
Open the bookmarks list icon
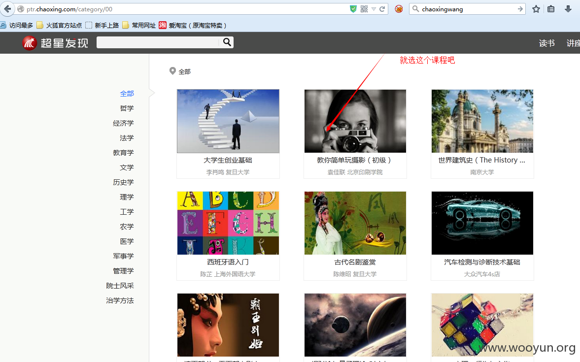[x=551, y=9]
